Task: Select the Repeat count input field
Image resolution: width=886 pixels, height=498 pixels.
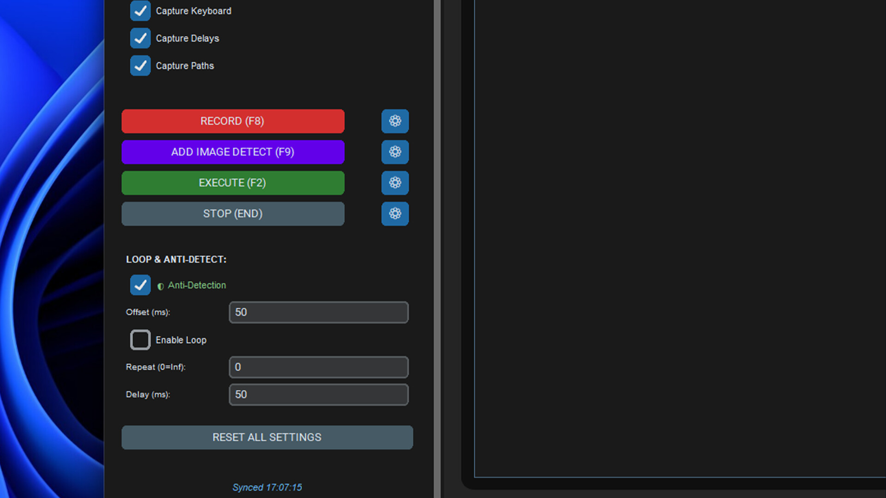Action: 318,367
